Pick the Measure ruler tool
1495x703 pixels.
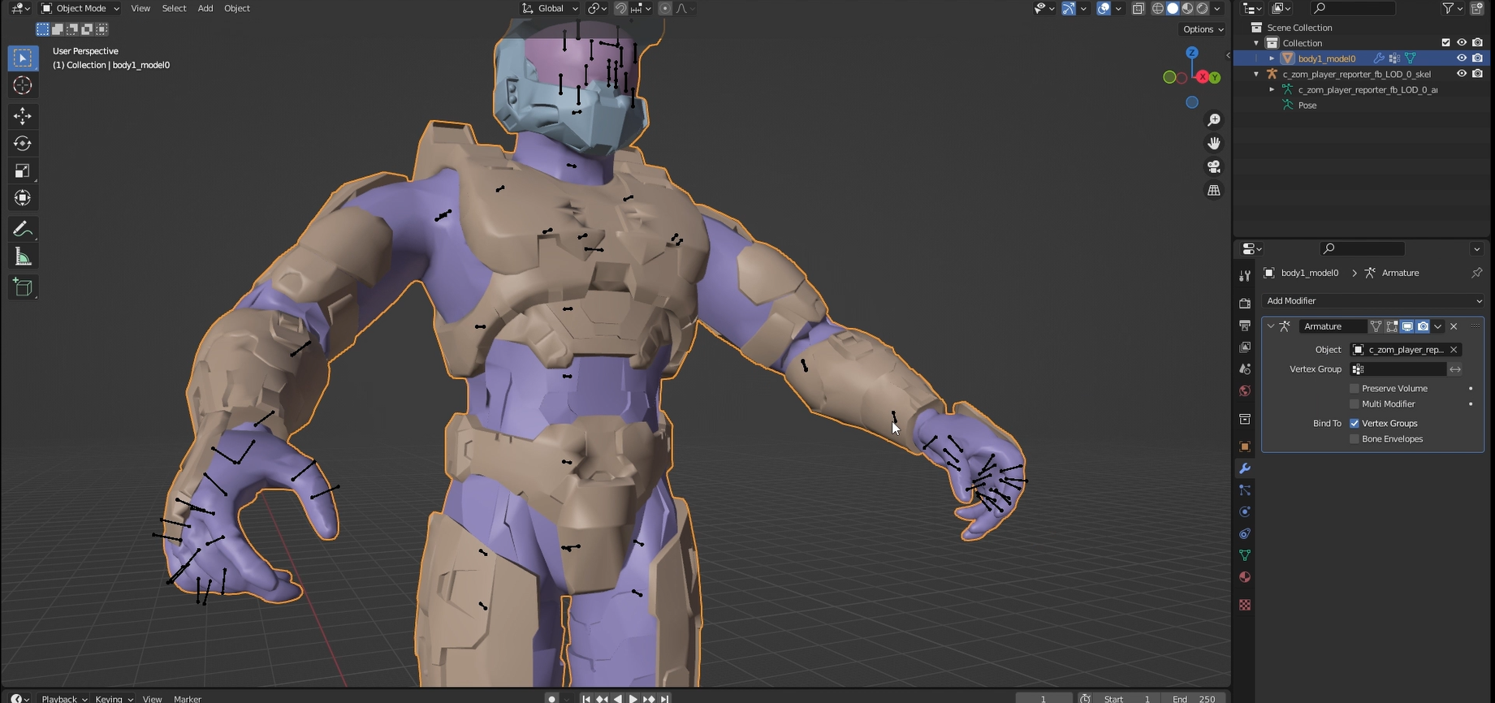pyautogui.click(x=23, y=257)
